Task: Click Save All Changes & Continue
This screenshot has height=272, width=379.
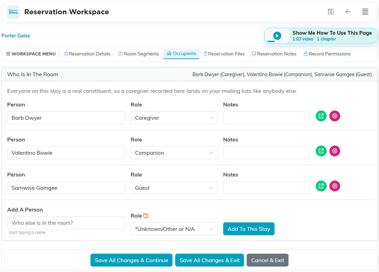Action: tap(131, 260)
